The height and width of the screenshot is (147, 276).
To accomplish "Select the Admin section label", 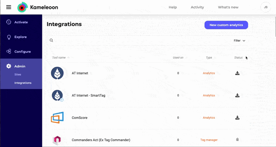I will point(20,66).
